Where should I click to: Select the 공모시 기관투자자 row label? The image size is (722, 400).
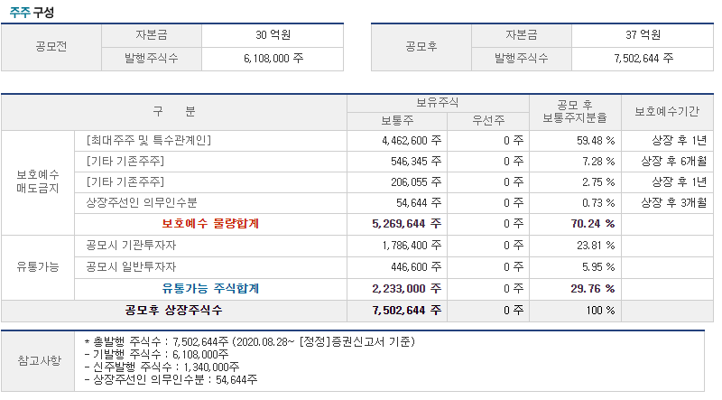131,246
